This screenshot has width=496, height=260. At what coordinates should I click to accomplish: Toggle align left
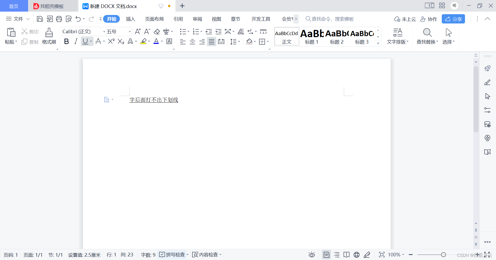pyautogui.click(x=183, y=42)
